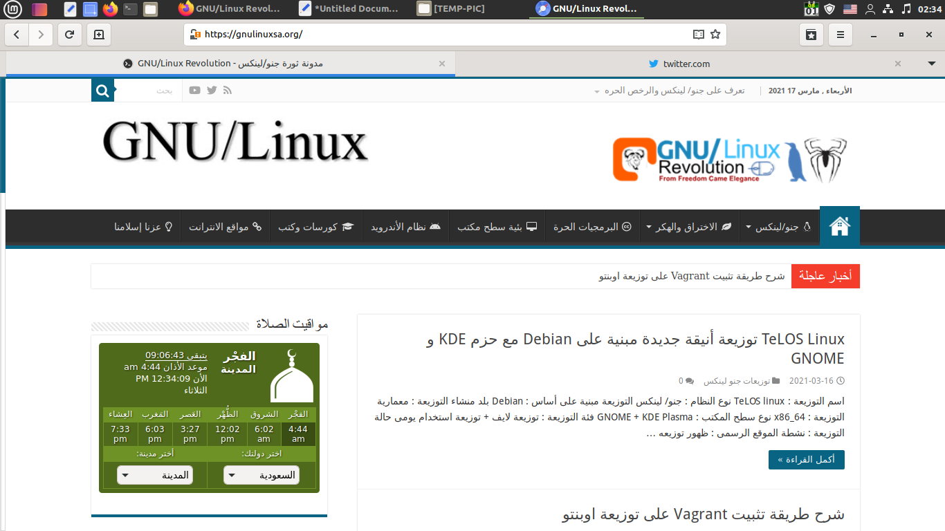Open the network connections tray icon
Screen dimensions: 945x531
pos(888,9)
